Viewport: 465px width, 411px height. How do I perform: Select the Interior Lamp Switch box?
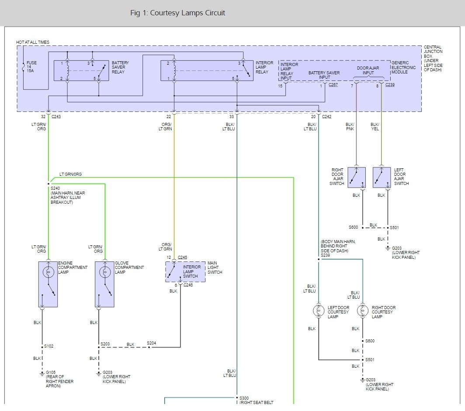tap(185, 272)
